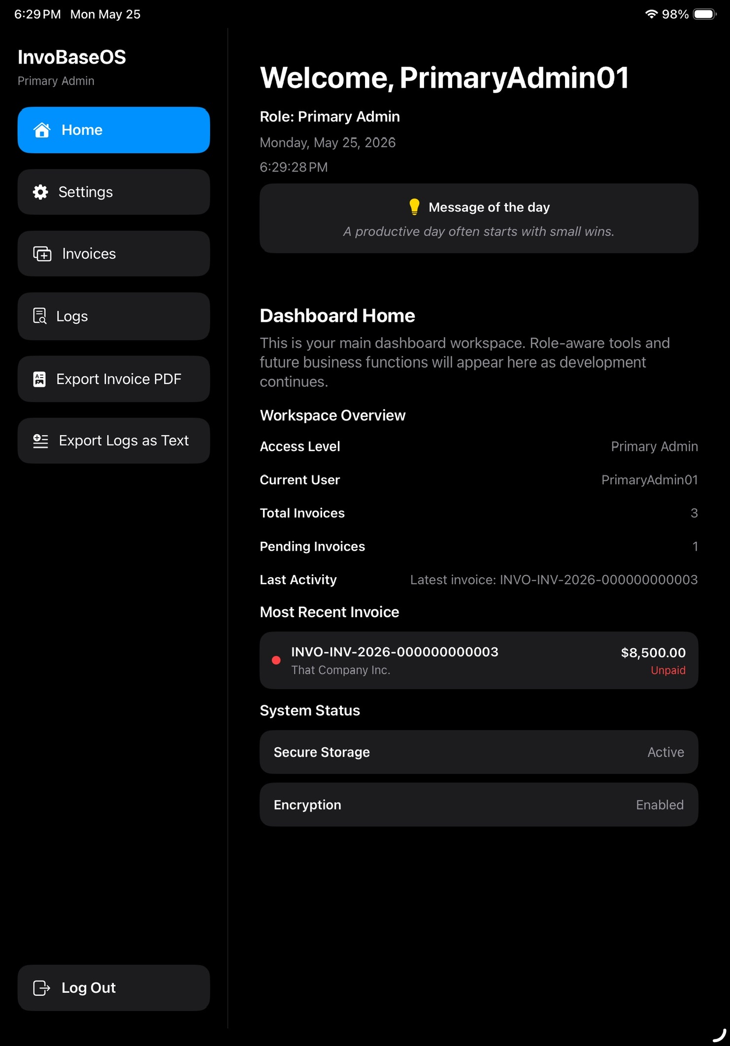Click the Role: Primary Admin text

click(x=330, y=117)
